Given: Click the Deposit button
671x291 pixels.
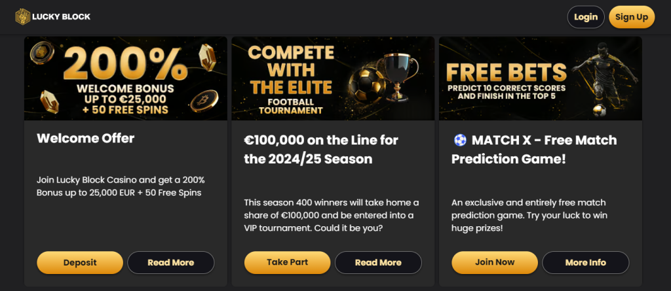Looking at the screenshot, I should (80, 262).
